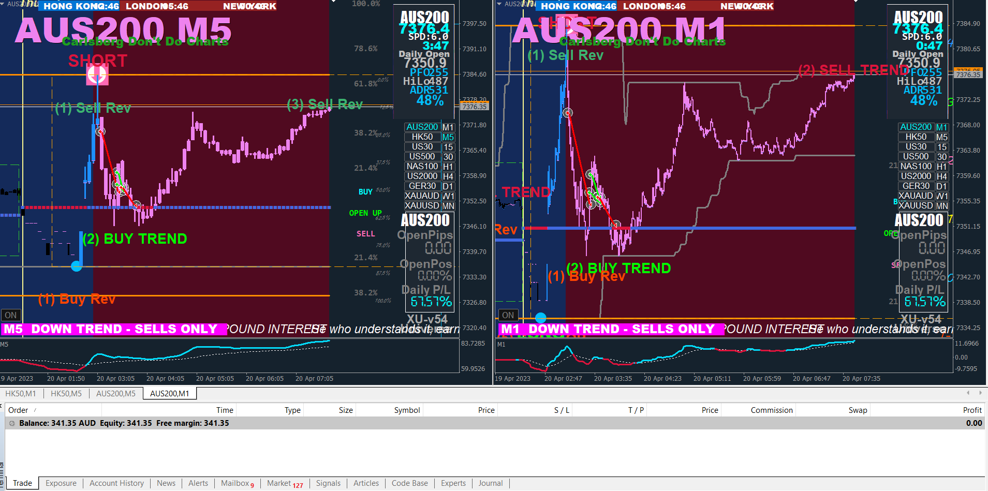988x491 pixels.
Task: Select 30 timeframe button on right M1 chart
Action: click(942, 157)
